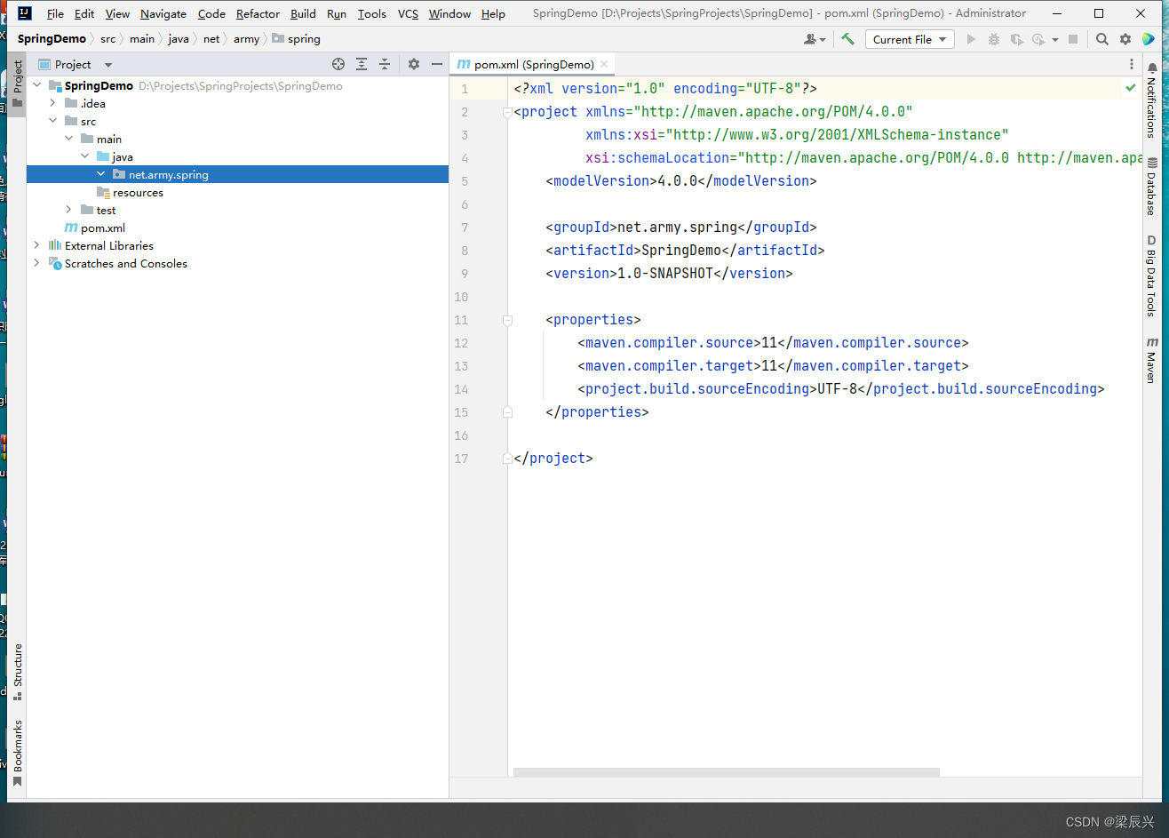1169x838 pixels.
Task: Open the Edit menu
Action: click(x=84, y=13)
